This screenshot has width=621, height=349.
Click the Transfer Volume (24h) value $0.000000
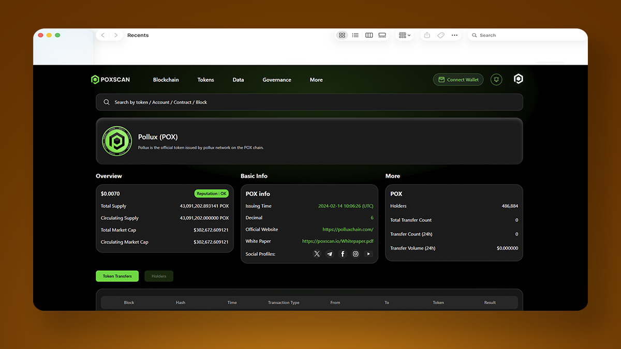[507, 248]
